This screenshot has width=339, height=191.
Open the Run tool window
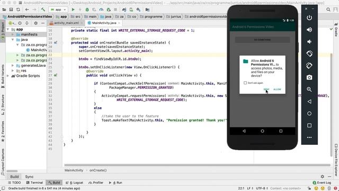(x=115, y=183)
